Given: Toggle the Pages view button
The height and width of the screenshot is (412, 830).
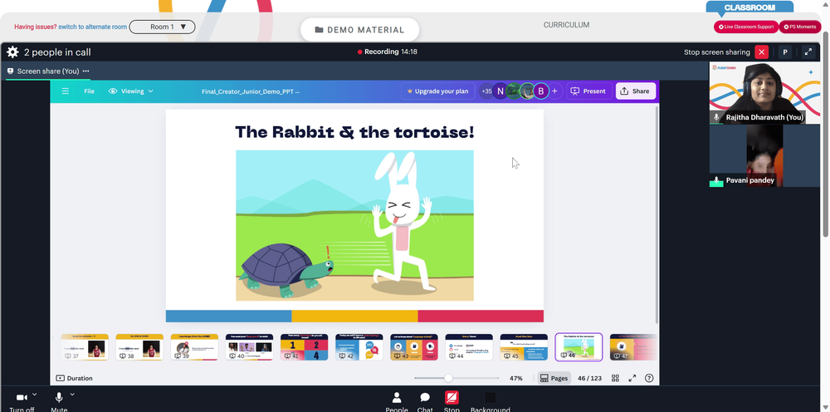Looking at the screenshot, I should [554, 378].
